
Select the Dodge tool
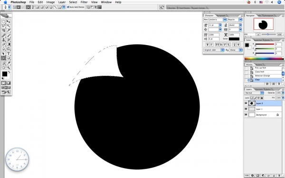pyautogui.click(x=9, y=48)
